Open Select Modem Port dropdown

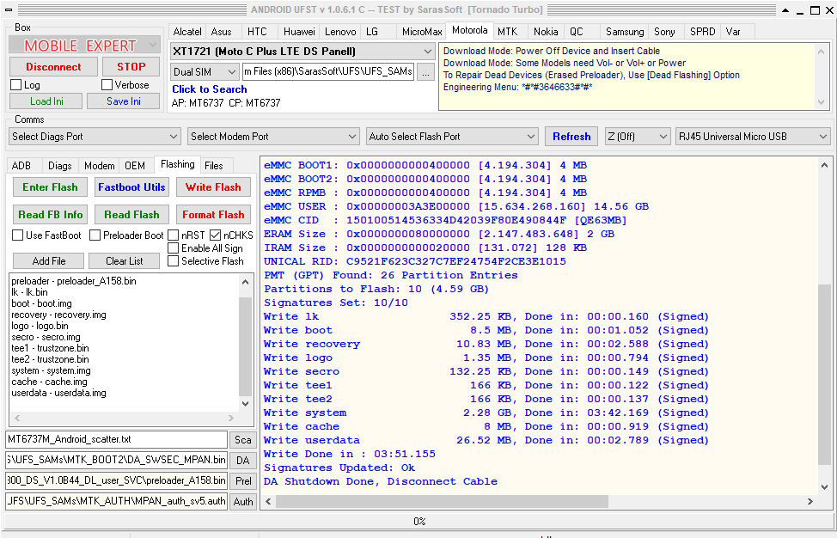(273, 137)
